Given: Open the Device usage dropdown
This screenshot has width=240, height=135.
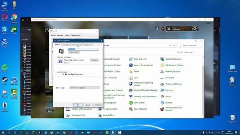Looking at the screenshot, I should click(x=85, y=88).
